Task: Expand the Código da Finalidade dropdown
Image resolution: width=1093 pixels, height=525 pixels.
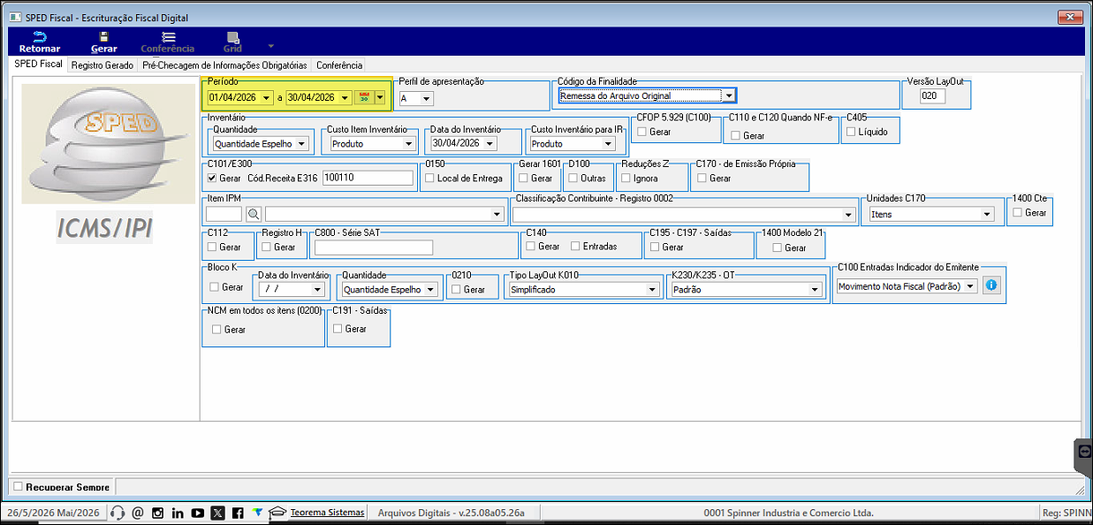Action: pos(729,95)
